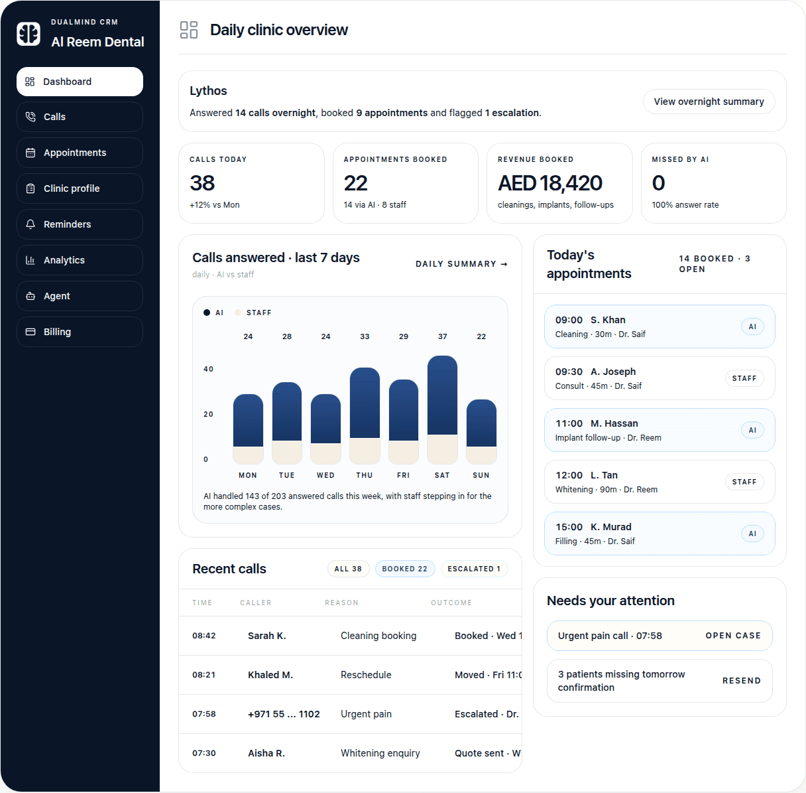Screen dimensions: 806x793
Task: Click caller name Khaled M.
Action: pos(270,675)
